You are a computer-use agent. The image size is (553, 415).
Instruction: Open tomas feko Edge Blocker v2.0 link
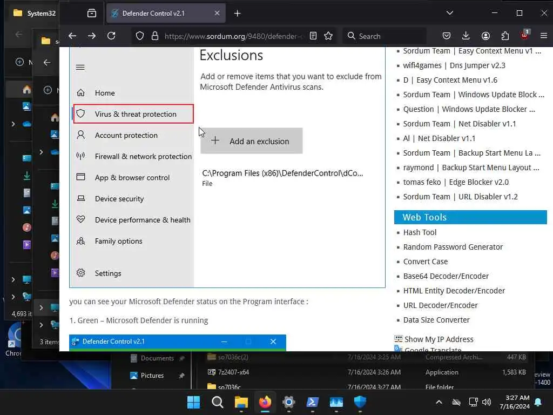click(x=456, y=182)
